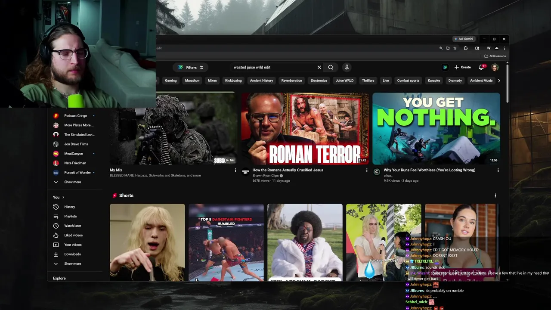This screenshot has height=310, width=551.
Task: Expand subscriptions with Show more
Action: [x=72, y=182]
